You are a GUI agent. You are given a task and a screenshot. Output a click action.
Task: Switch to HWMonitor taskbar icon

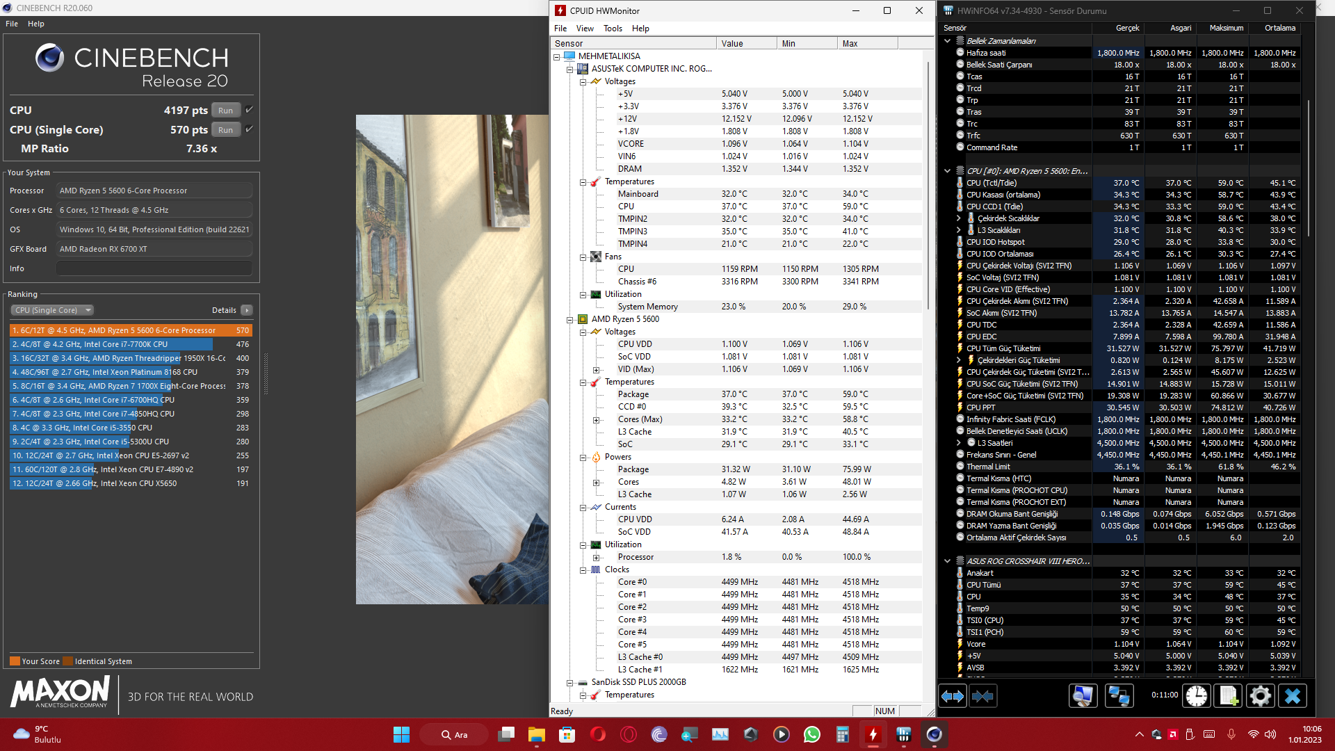[x=873, y=734]
